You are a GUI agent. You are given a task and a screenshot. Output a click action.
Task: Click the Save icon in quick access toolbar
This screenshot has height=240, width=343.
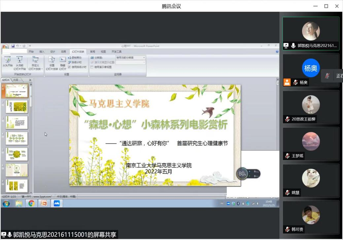(13, 46)
